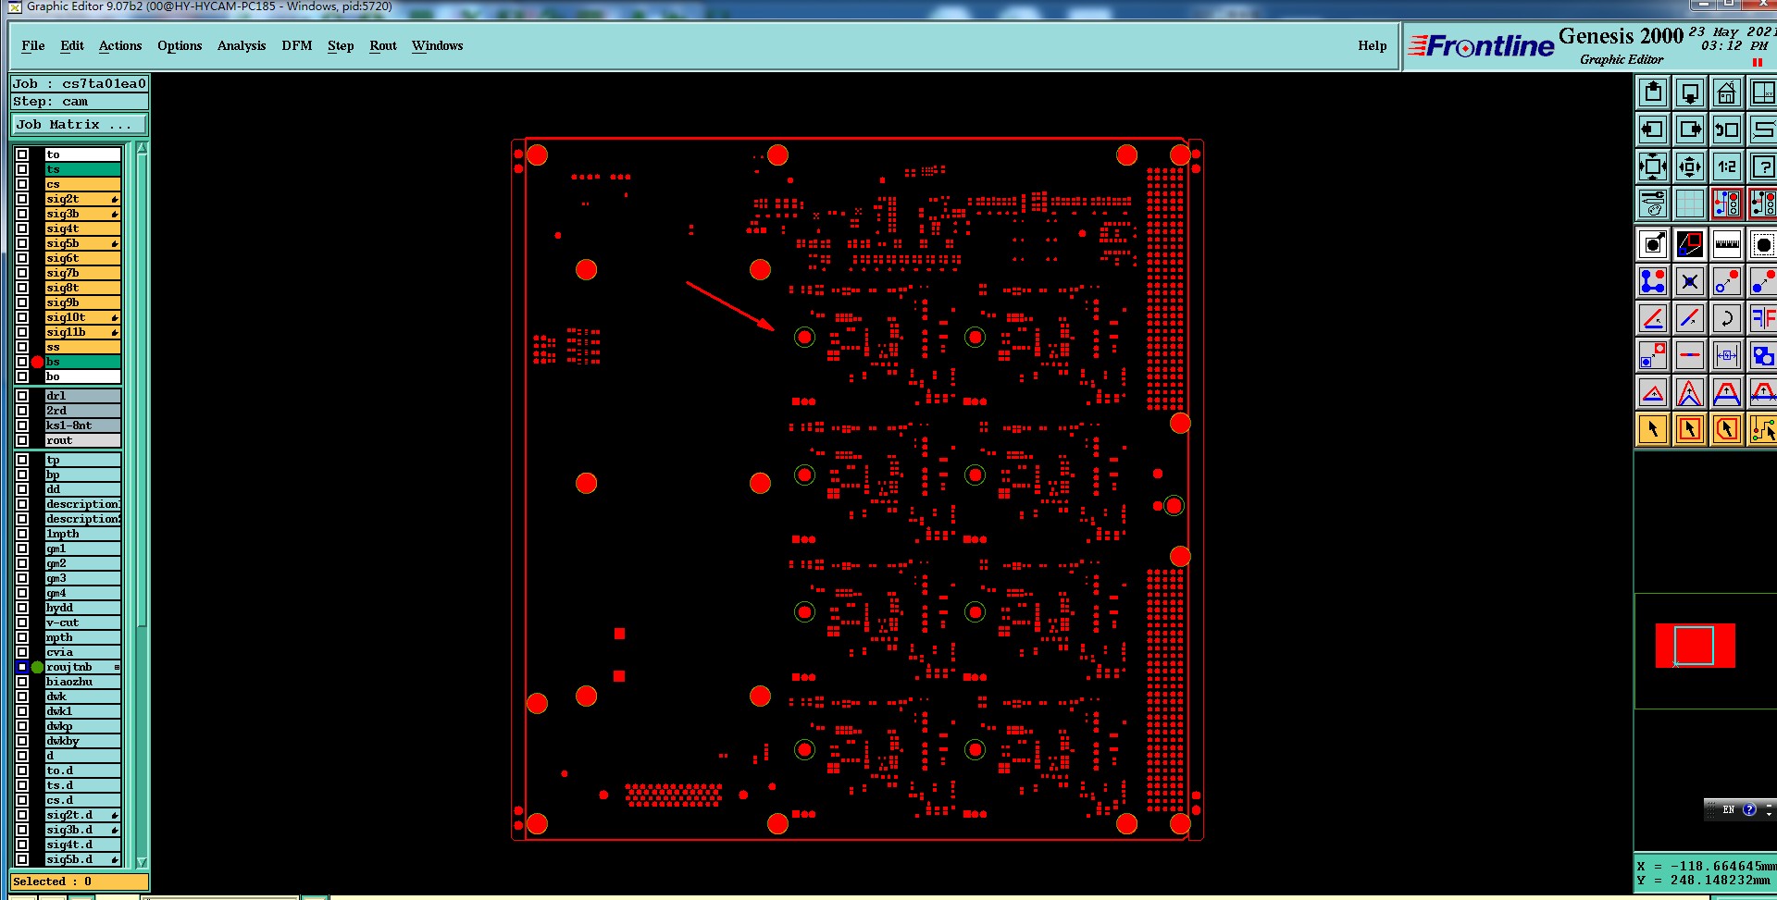This screenshot has height=900, width=1777.
Task: Open the wrench and palette settings icon
Action: [x=1653, y=203]
